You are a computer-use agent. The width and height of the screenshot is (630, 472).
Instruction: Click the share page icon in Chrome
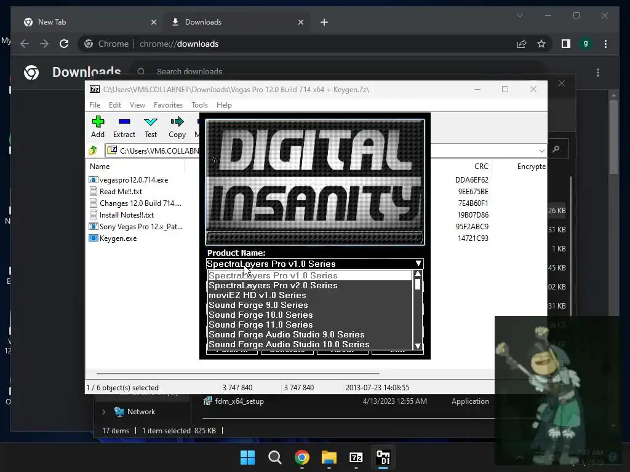(522, 44)
